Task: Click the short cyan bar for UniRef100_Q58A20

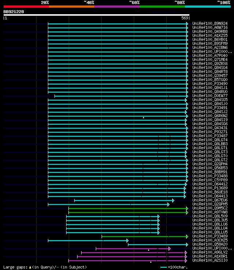Action: click(158, 245)
